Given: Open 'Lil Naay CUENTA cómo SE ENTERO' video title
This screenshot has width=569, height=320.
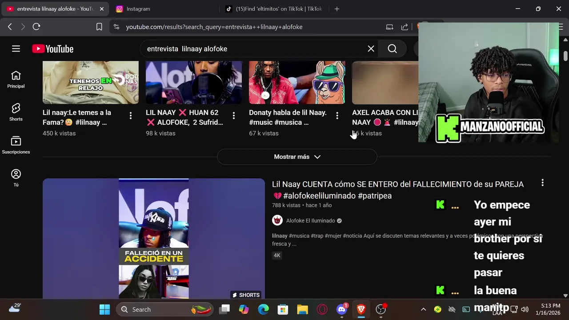Looking at the screenshot, I should (398, 190).
